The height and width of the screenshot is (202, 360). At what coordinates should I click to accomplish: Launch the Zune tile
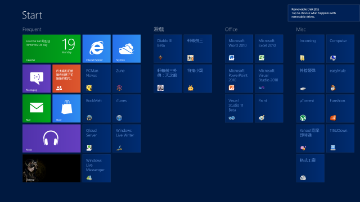127,79
